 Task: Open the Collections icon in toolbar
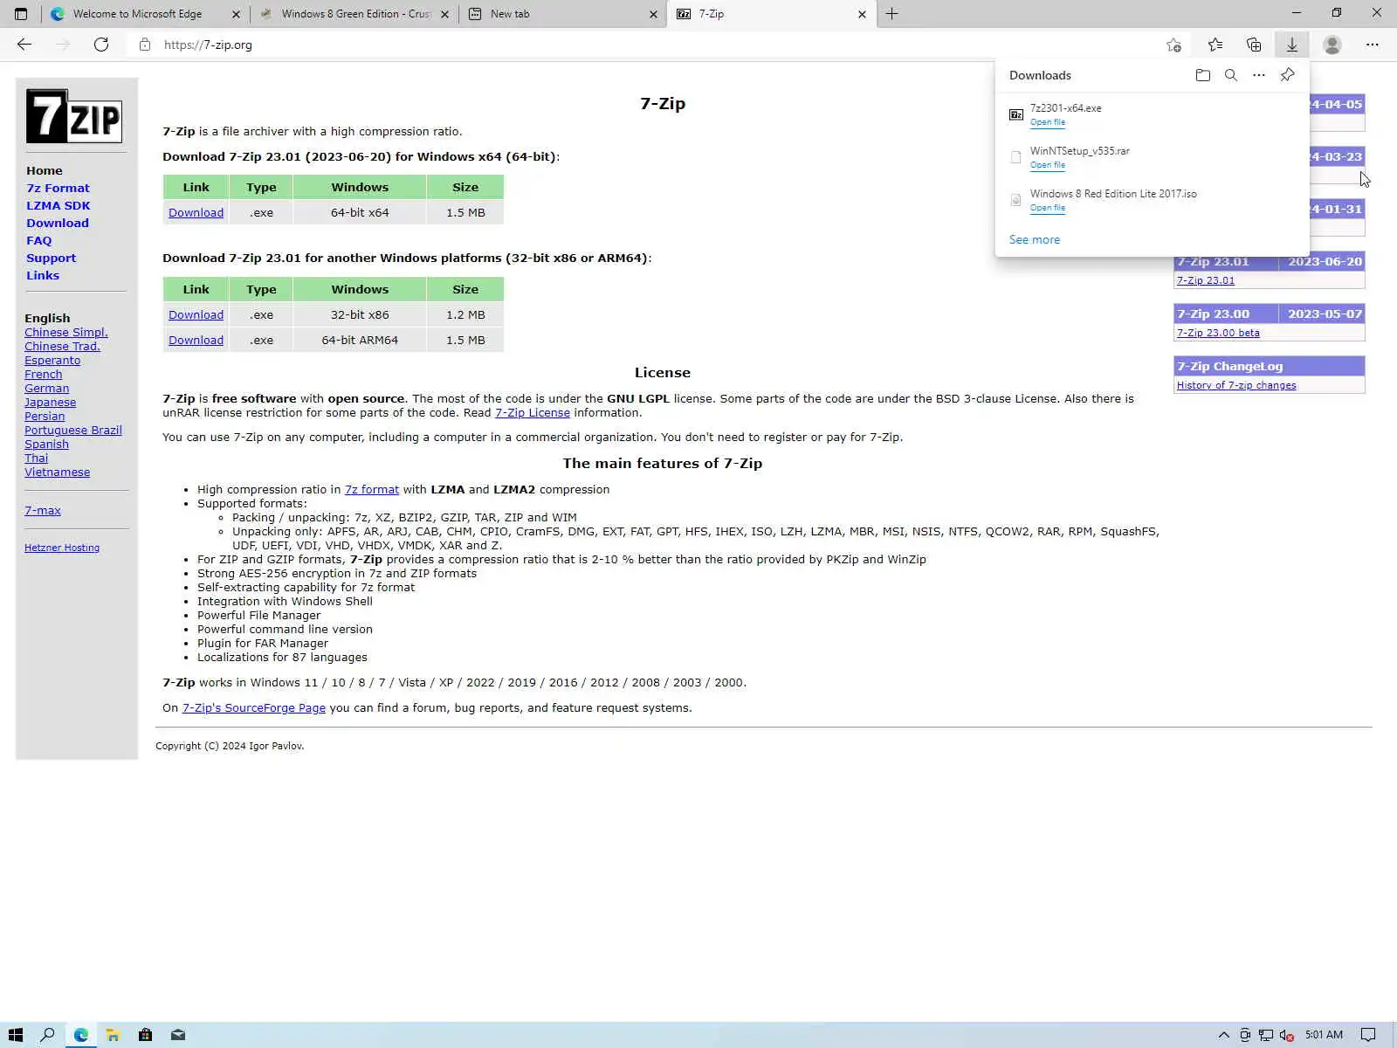tap(1254, 45)
